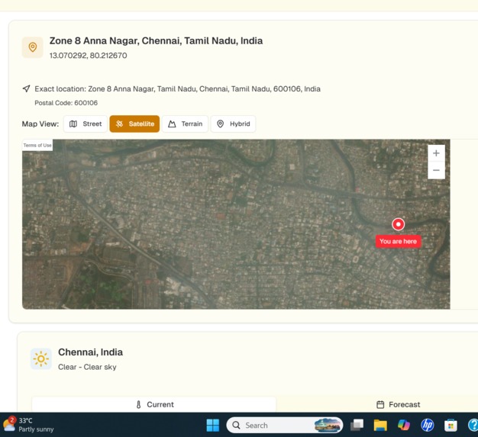This screenshot has height=437, width=478.
Task: Click the navigation arrow icon beside Exact location
Action: [27, 88]
